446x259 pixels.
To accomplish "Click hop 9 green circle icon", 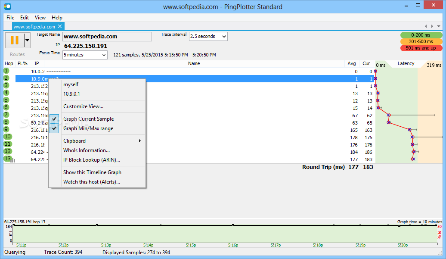I will pos(6,129).
